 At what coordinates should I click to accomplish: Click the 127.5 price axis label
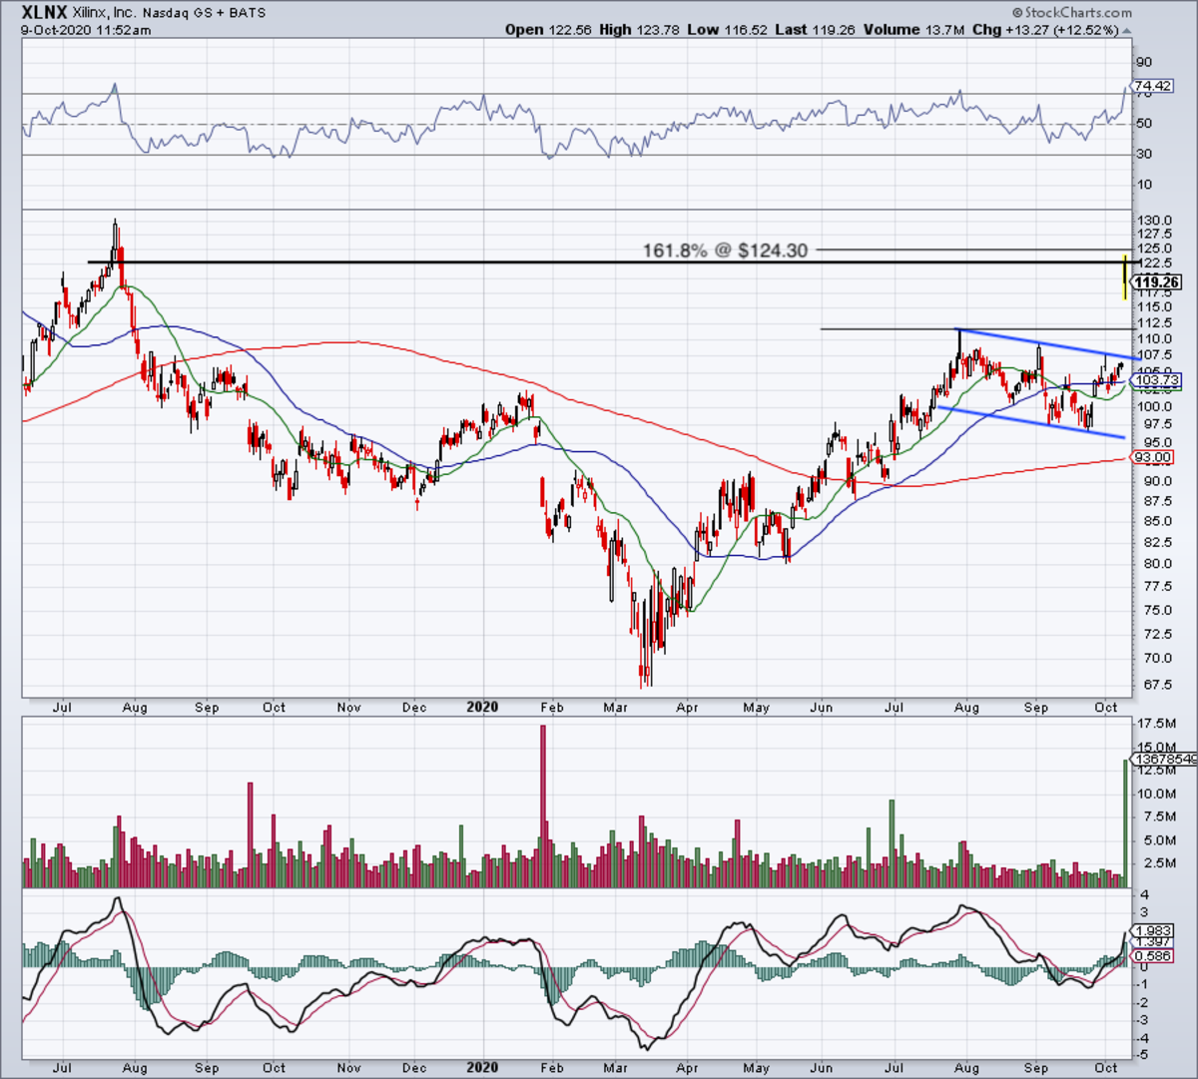(1154, 234)
